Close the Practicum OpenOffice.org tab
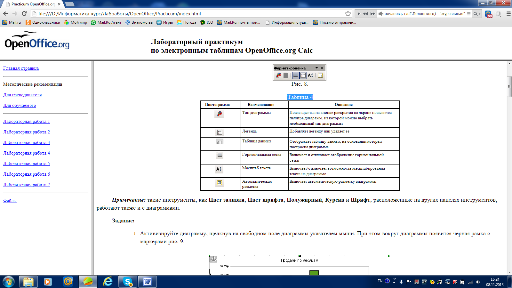This screenshot has width=512, height=288. (x=59, y=4)
